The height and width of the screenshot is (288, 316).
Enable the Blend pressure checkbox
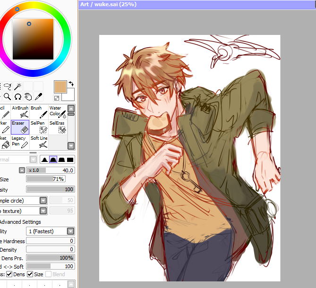click(x=48, y=274)
